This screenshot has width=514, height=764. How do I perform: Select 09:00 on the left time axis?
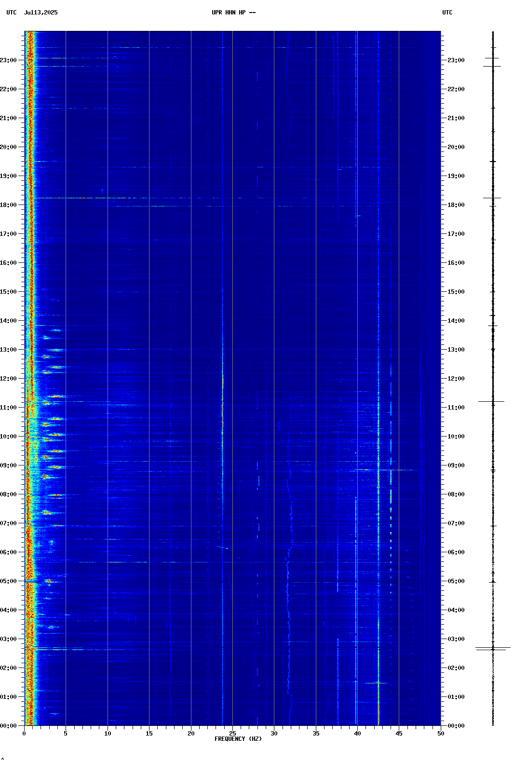8,465
